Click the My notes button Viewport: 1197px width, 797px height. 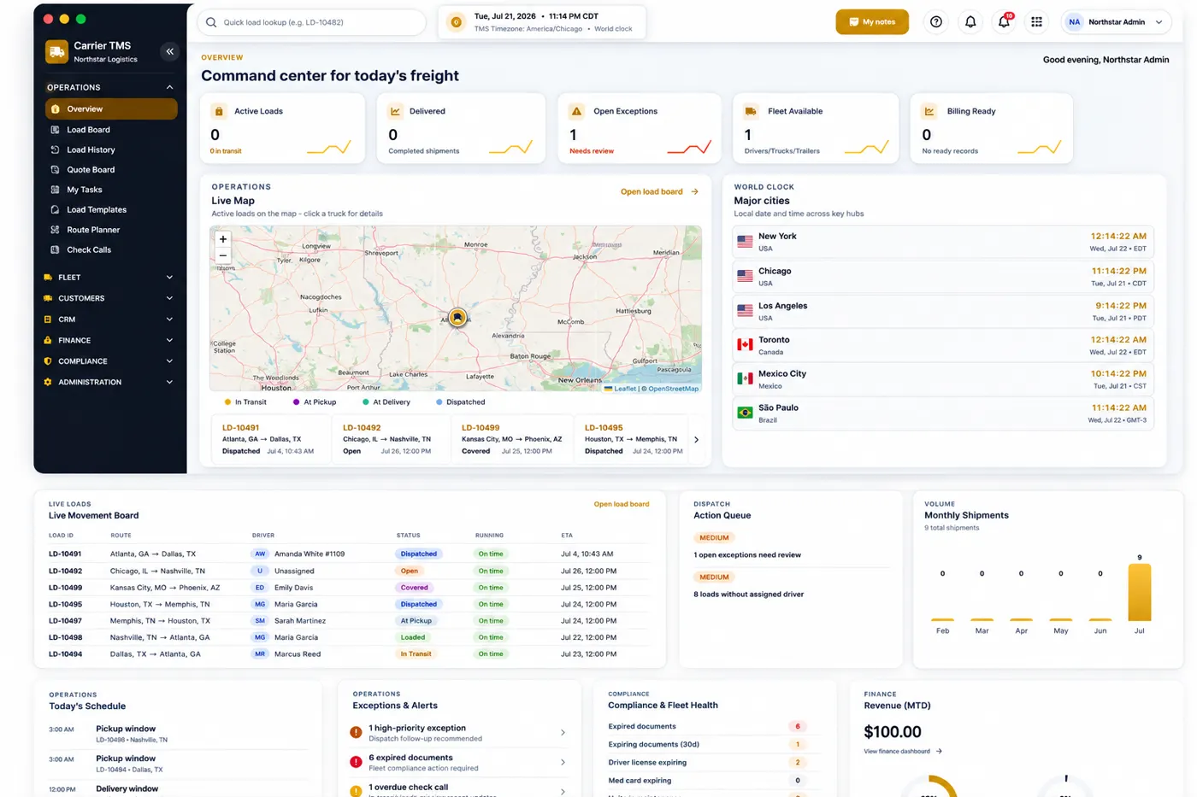point(872,22)
